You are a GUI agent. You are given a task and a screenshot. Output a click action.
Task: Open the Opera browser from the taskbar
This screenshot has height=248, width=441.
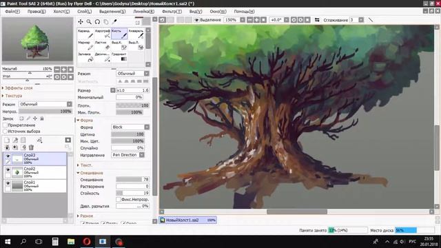tap(87, 242)
